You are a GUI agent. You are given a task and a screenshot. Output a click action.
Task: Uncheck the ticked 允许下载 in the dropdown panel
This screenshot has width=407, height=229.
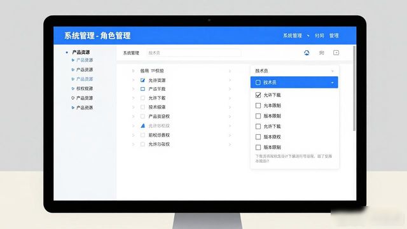pos(258,95)
